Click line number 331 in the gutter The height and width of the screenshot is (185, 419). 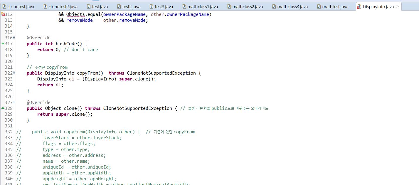click(9, 126)
